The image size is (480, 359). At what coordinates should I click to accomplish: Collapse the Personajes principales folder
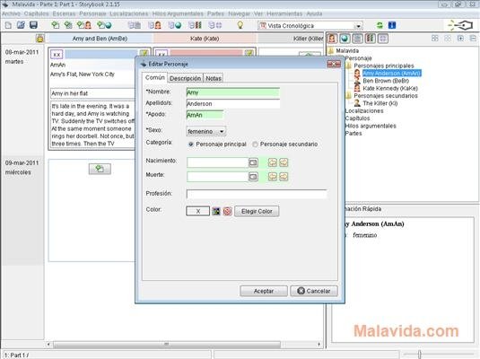point(348,66)
